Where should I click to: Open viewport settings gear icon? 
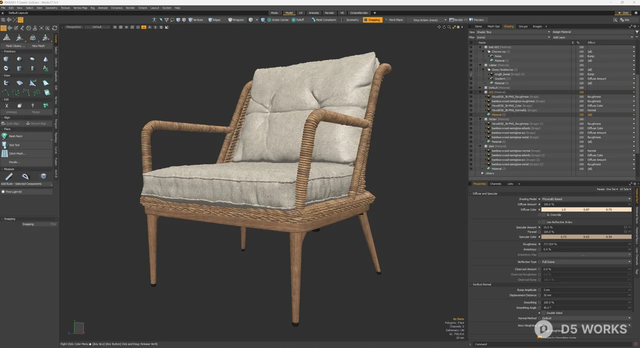[x=459, y=27]
